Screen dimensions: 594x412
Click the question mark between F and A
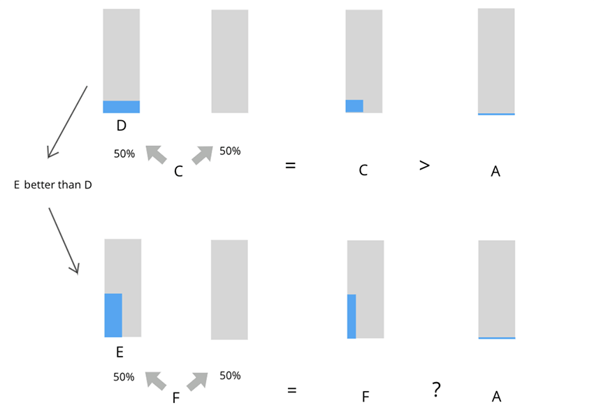point(436,390)
